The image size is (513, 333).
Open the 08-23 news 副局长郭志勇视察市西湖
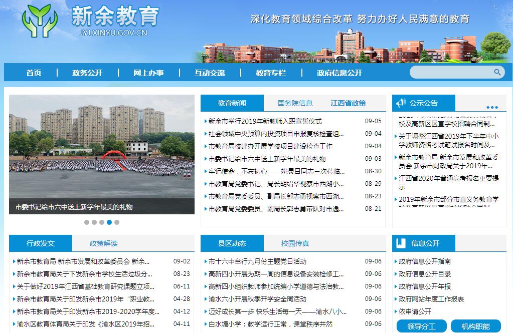(276, 196)
